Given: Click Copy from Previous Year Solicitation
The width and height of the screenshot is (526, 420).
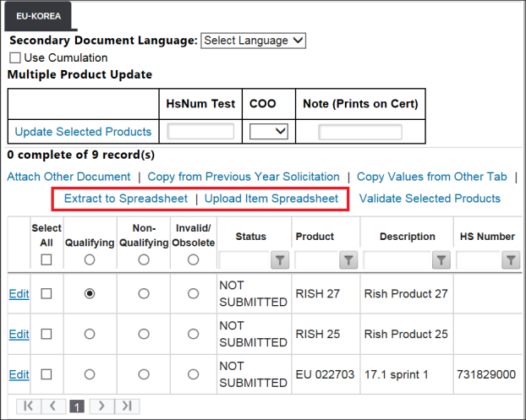Looking at the screenshot, I should [244, 177].
